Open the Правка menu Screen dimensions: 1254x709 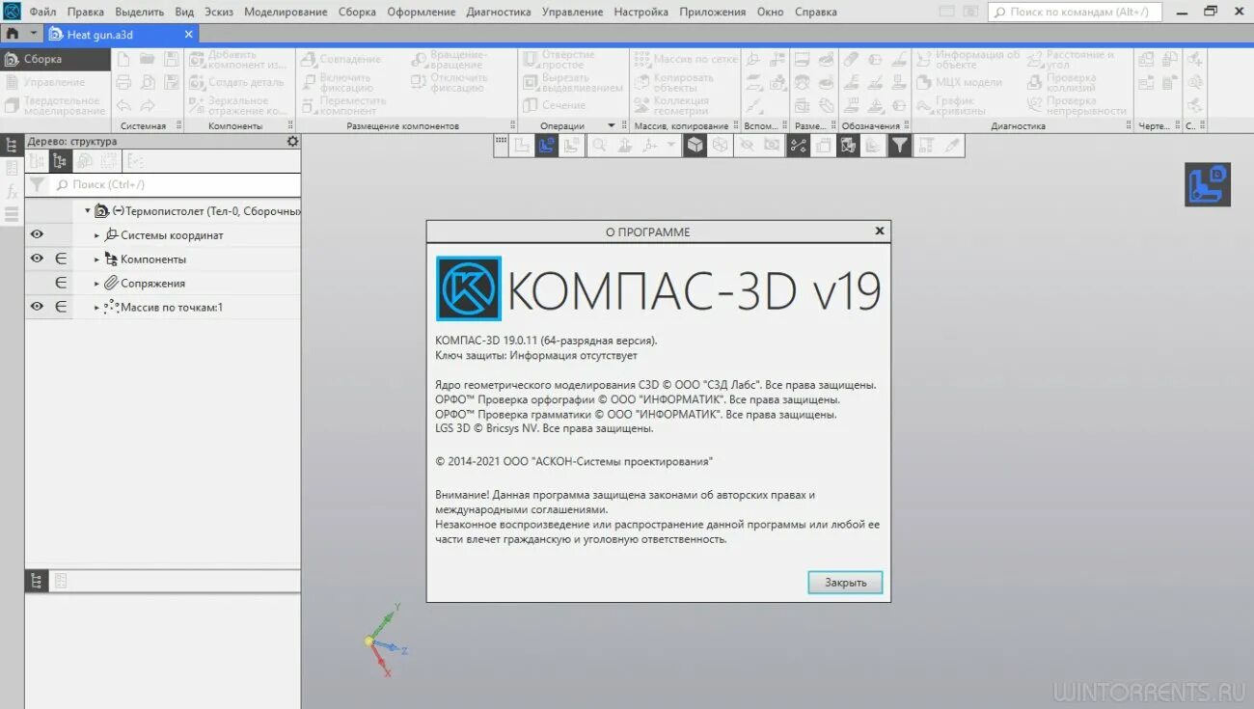tap(86, 12)
